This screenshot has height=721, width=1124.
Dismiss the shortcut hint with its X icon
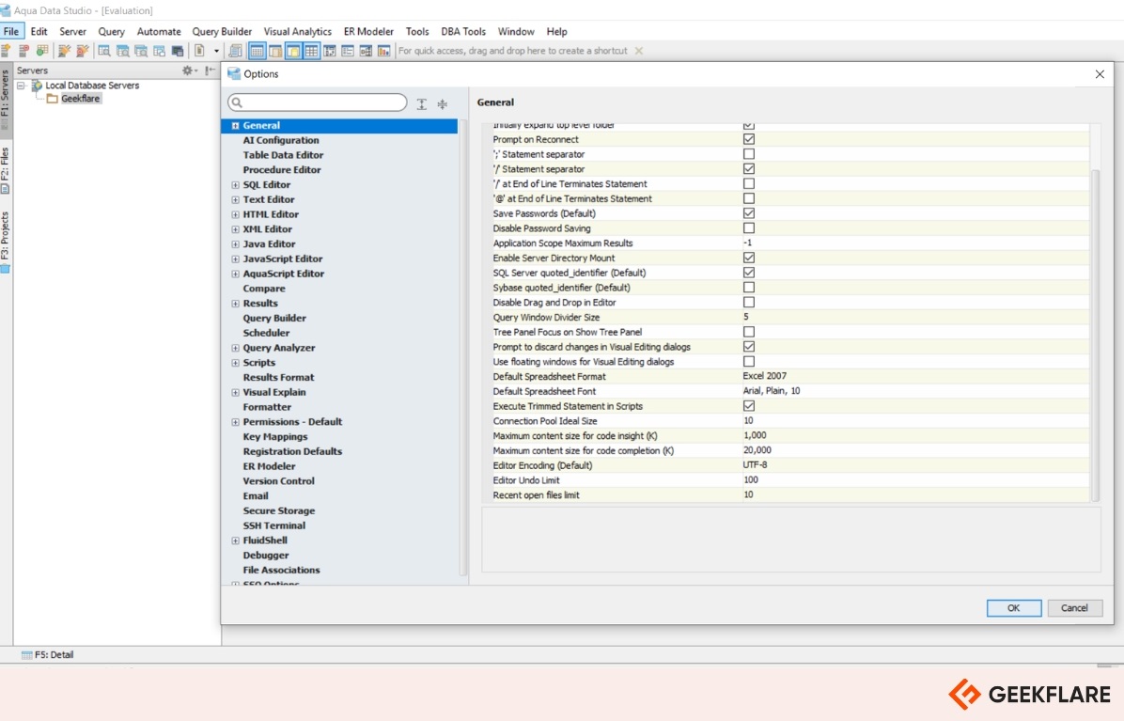(639, 51)
